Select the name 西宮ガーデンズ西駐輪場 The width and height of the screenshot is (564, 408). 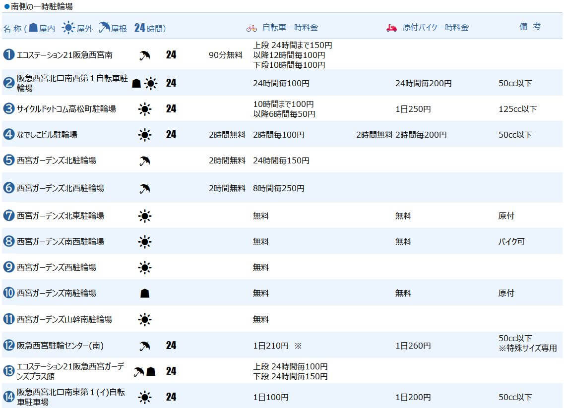[57, 267]
